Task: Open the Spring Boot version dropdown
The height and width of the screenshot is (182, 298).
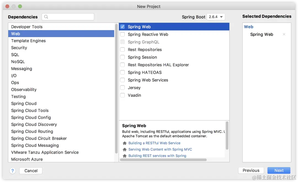Action: (216, 17)
